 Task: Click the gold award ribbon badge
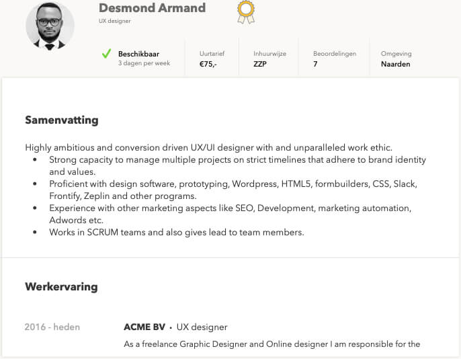(x=246, y=12)
